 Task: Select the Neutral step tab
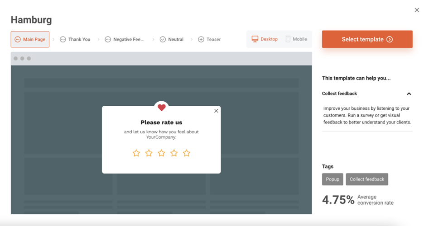[x=171, y=39]
